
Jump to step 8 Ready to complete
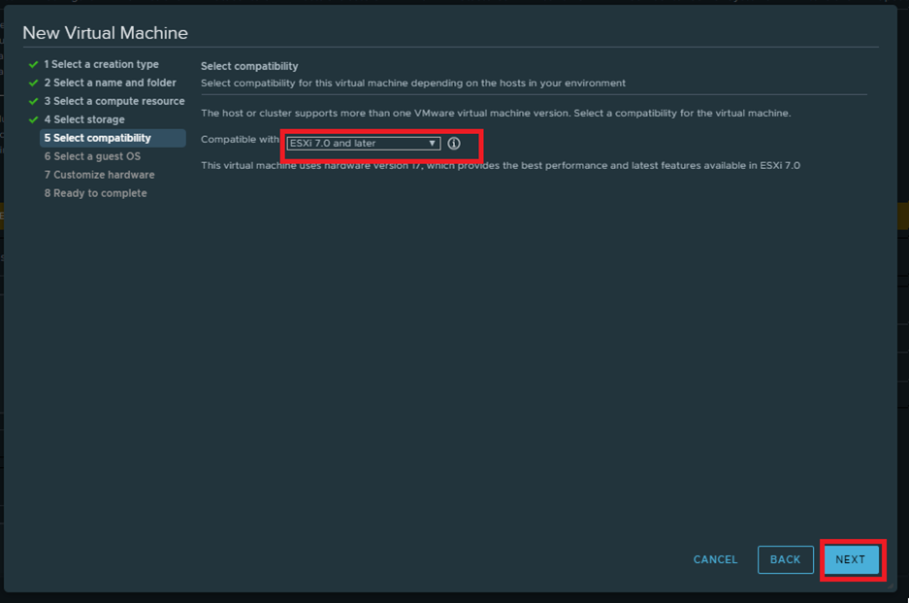96,193
